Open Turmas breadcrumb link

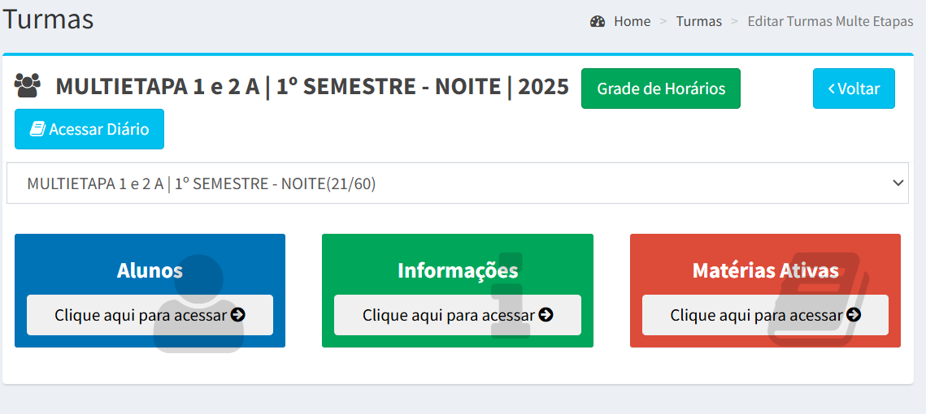point(698,22)
